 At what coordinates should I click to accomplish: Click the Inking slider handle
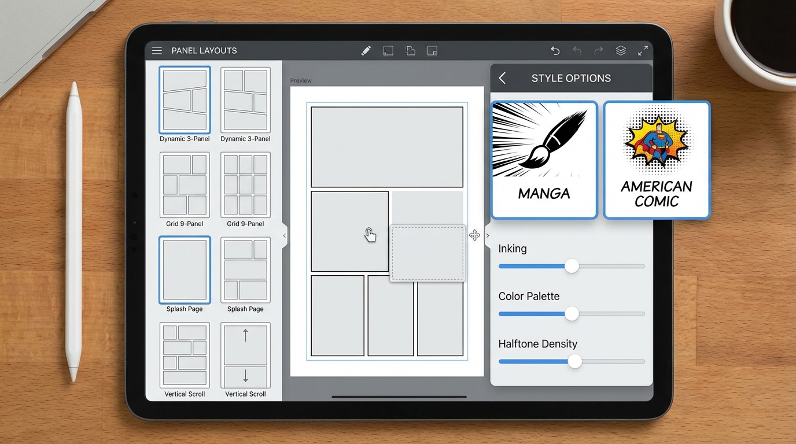tap(572, 266)
